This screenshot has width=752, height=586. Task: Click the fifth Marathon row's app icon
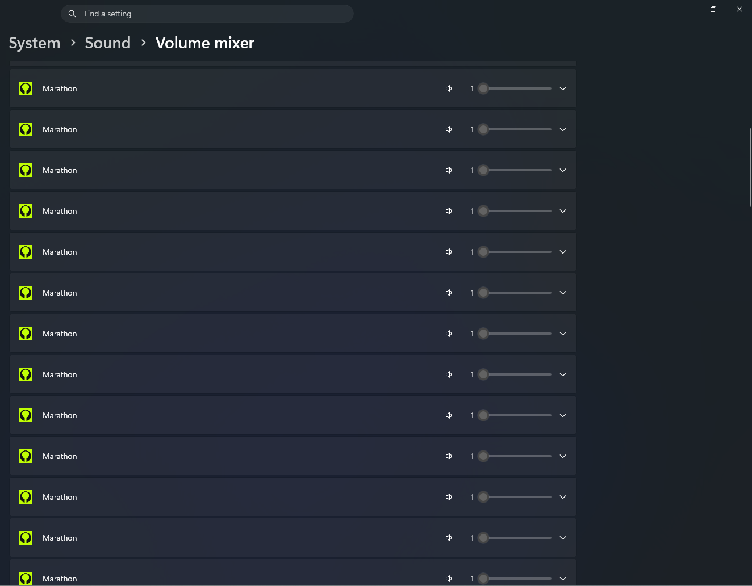point(26,252)
